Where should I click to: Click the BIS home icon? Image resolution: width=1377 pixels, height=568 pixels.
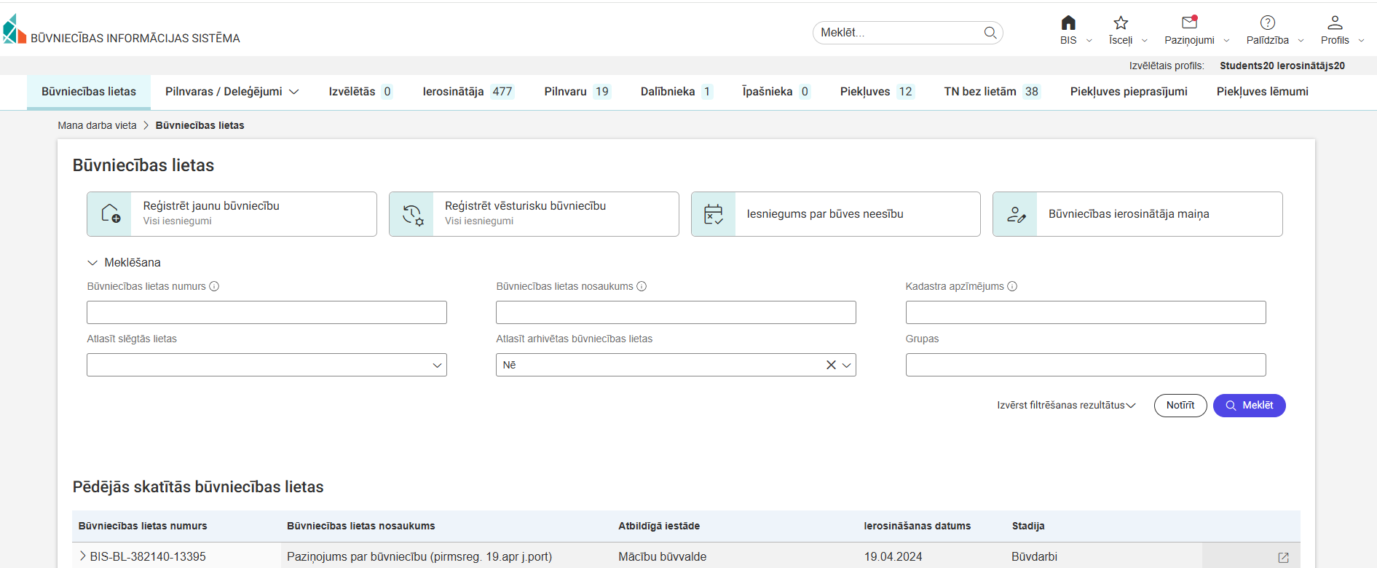[1068, 23]
